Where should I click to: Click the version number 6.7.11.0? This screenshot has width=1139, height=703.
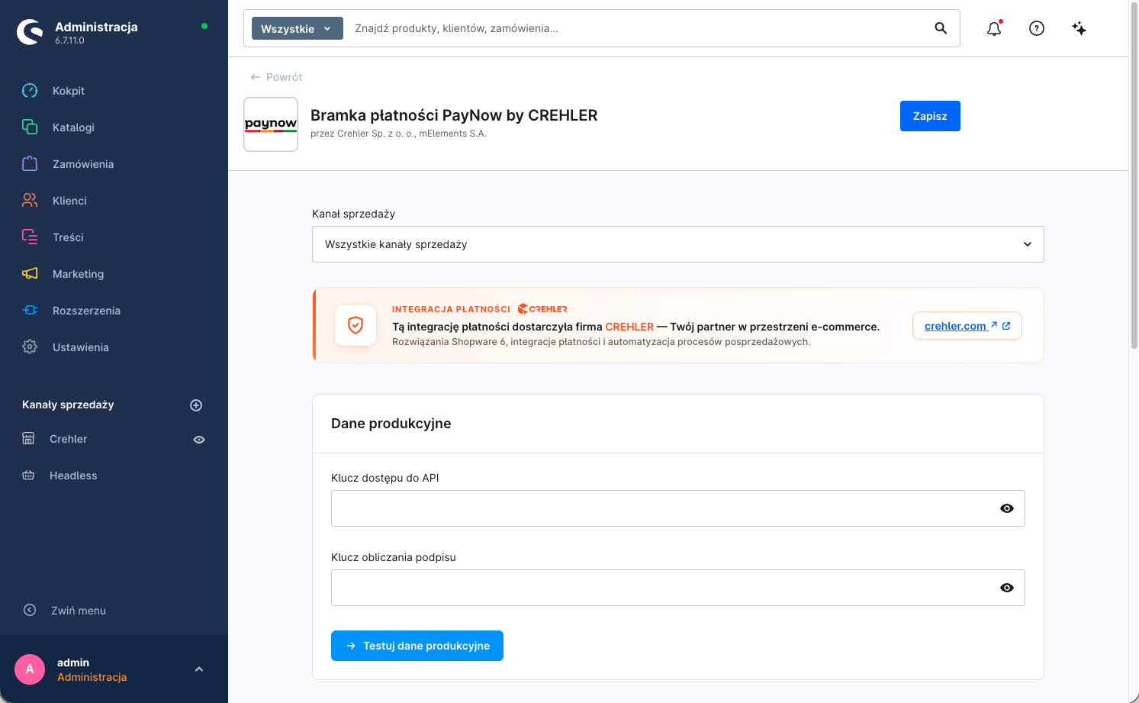tap(69, 40)
